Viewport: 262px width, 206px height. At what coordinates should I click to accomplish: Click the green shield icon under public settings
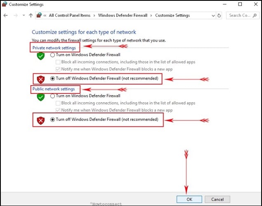click(x=40, y=97)
